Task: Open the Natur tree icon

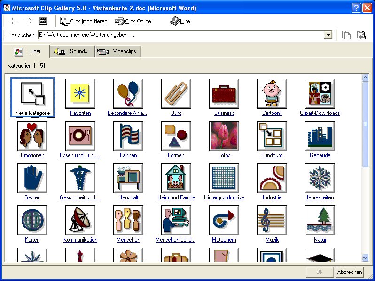Action: pos(320,220)
